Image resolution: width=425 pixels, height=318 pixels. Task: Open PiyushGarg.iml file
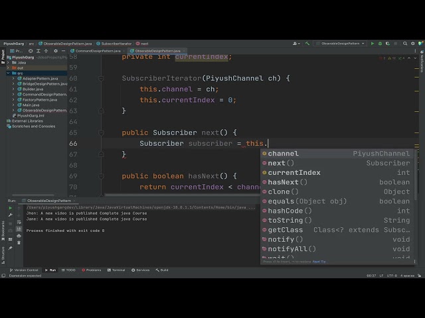[31, 115]
